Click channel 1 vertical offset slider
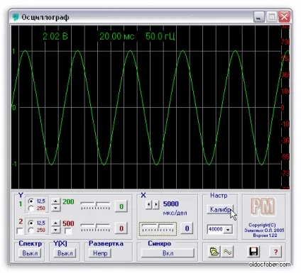This screenshot has height=273, width=301. 95,206
